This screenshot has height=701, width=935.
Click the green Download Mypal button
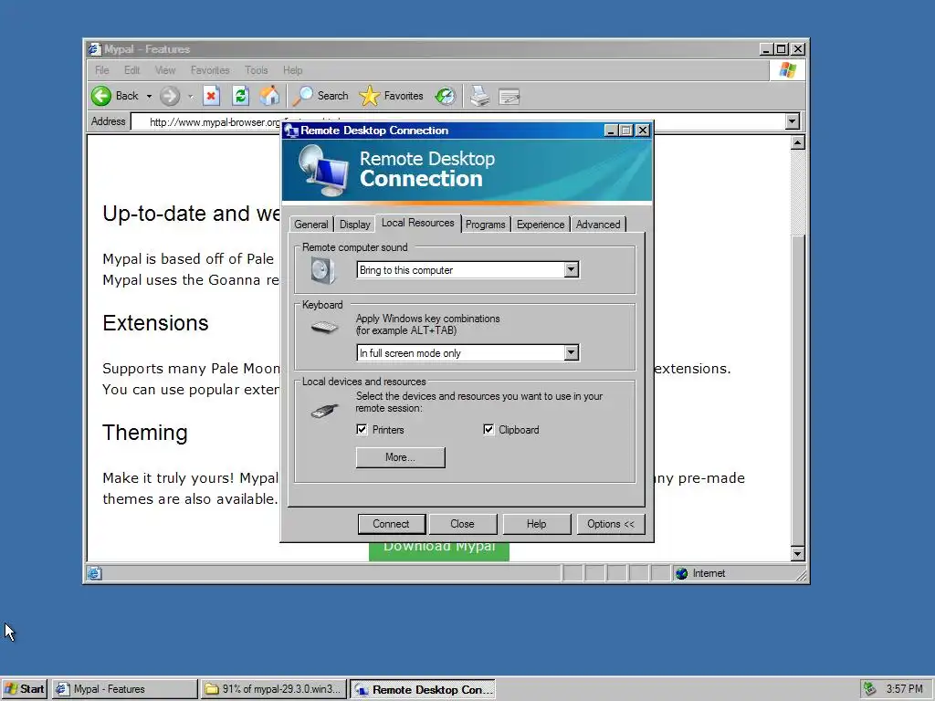click(439, 550)
